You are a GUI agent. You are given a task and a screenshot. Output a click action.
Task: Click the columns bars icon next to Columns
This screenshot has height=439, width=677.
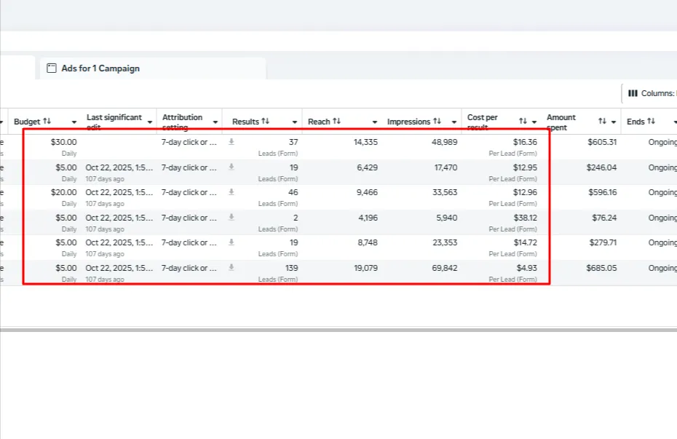click(633, 93)
